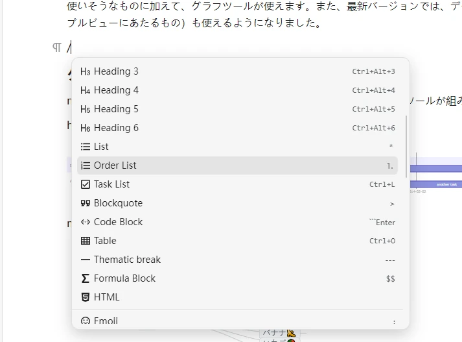462x342 pixels.
Task: Click the Thematic break line icon
Action: pos(86,260)
